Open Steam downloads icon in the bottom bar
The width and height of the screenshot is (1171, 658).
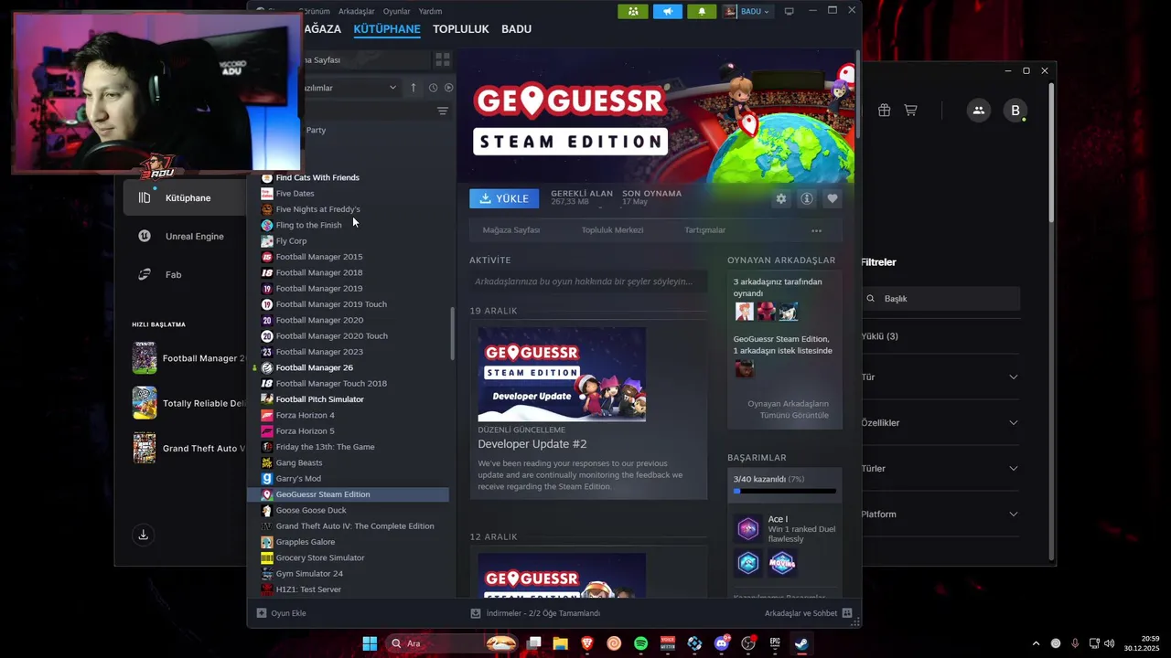(x=476, y=613)
